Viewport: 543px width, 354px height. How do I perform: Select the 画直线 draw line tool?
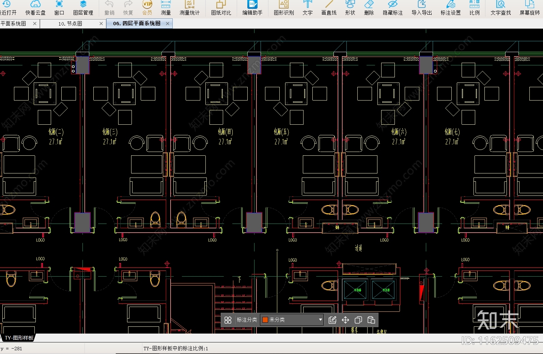329,8
